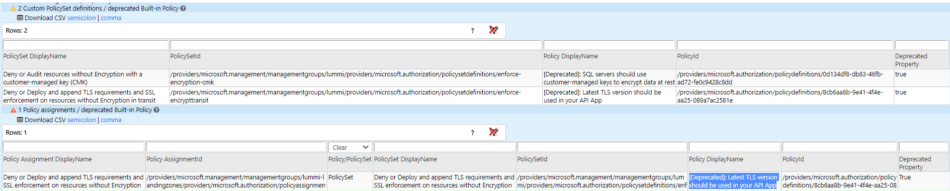Sort by Policy DisplayName header in top table
Image resolution: width=950 pixels, height=191 pixels.
tap(609, 60)
